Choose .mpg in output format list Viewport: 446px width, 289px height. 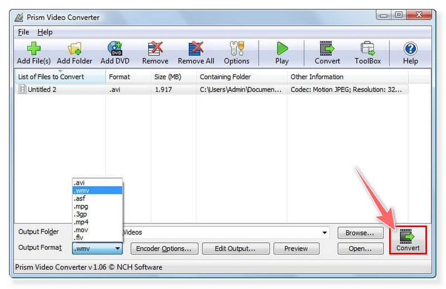pos(98,206)
